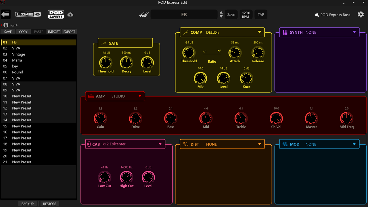The width and height of the screenshot is (368, 207).
Task: Click the MOD wave icon
Action: point(285,144)
